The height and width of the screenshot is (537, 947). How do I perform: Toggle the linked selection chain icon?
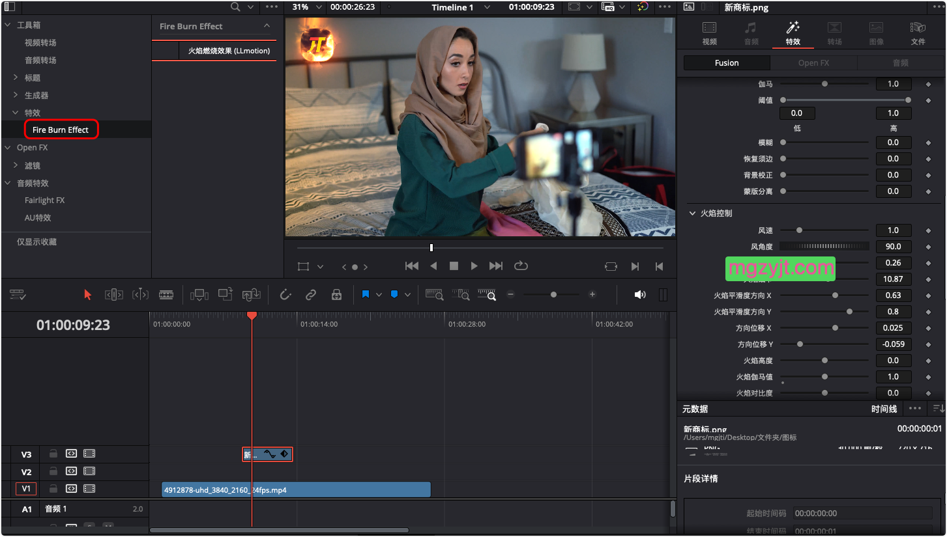(x=311, y=295)
